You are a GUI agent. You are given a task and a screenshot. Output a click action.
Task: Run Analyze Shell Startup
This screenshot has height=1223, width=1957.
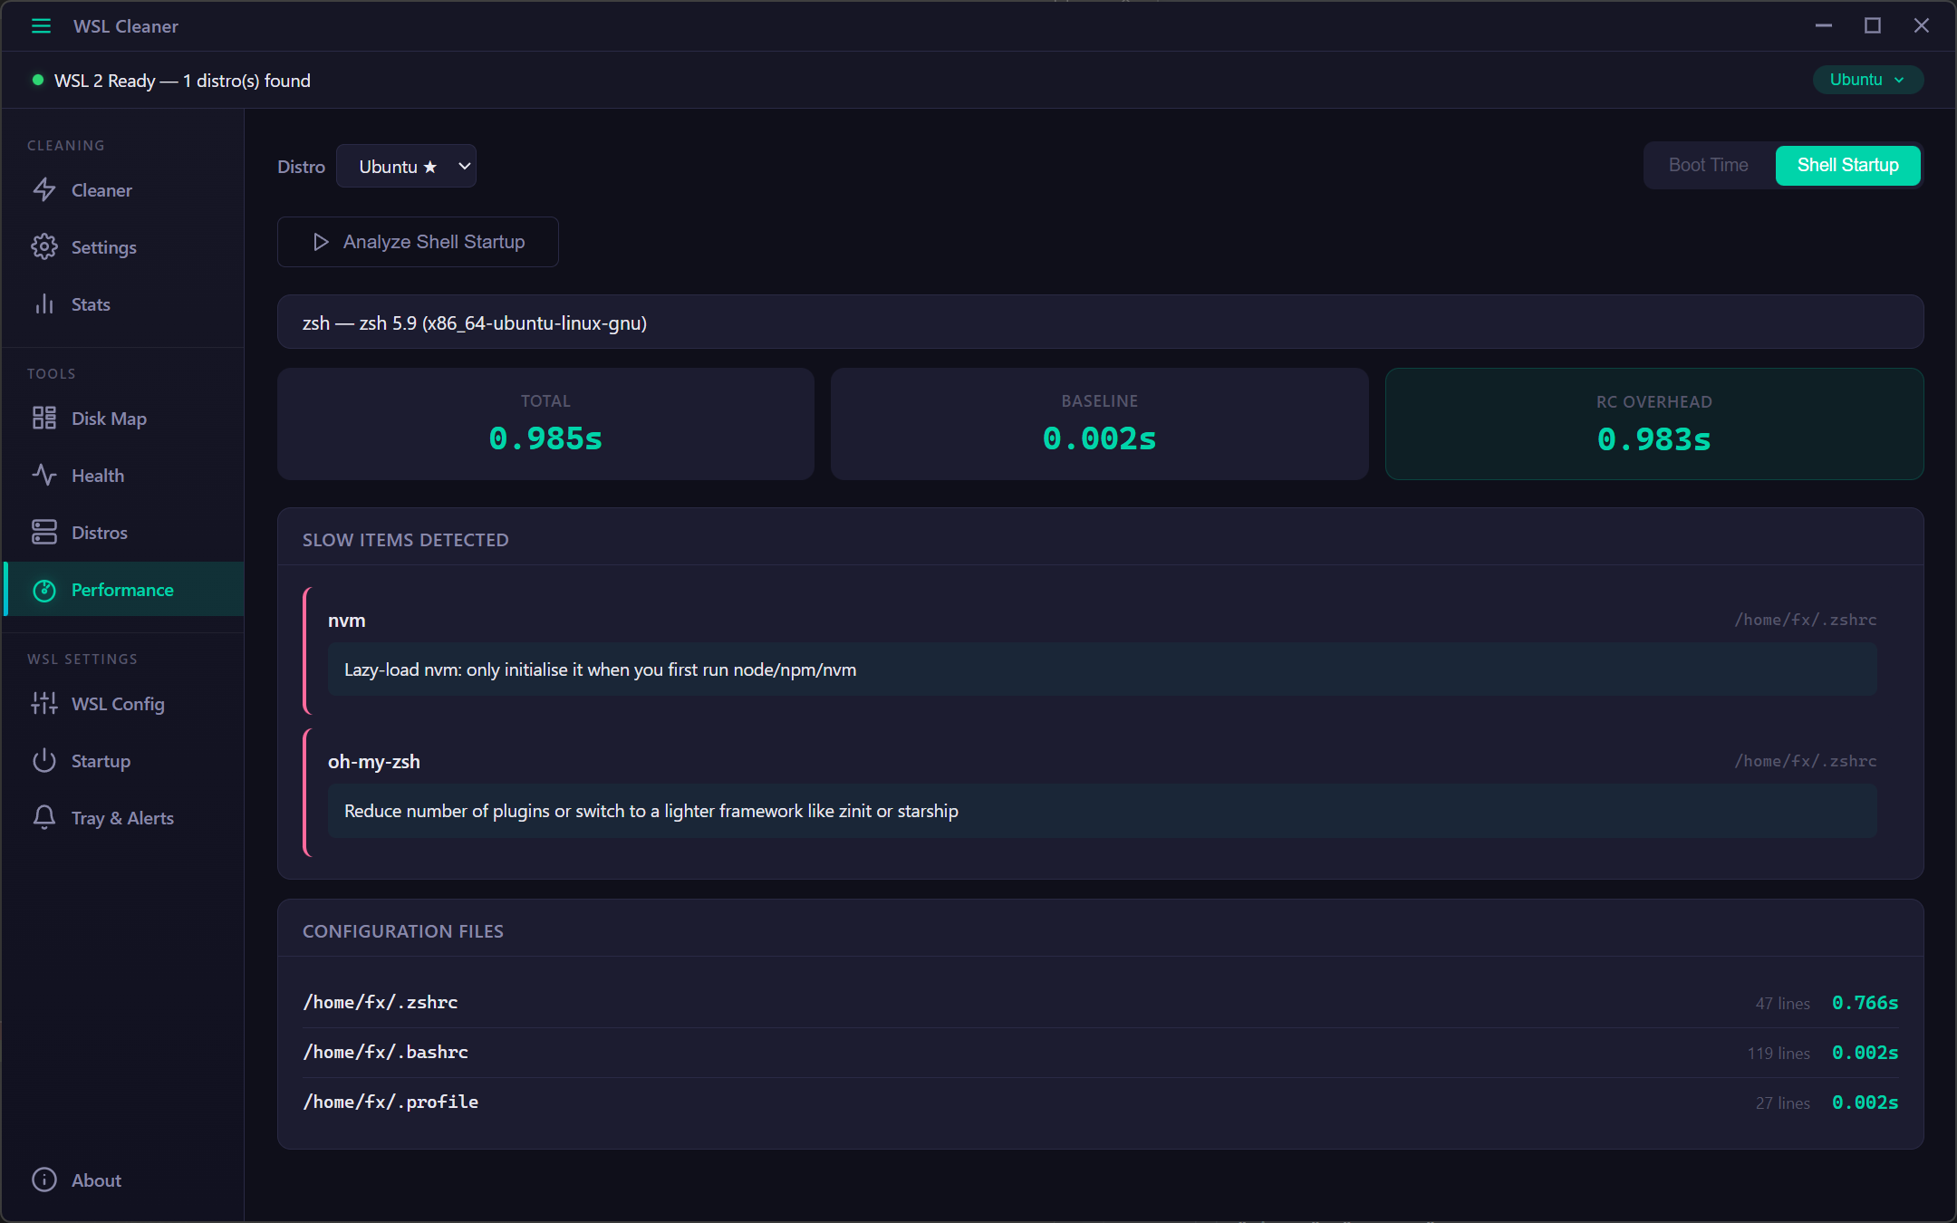point(418,241)
